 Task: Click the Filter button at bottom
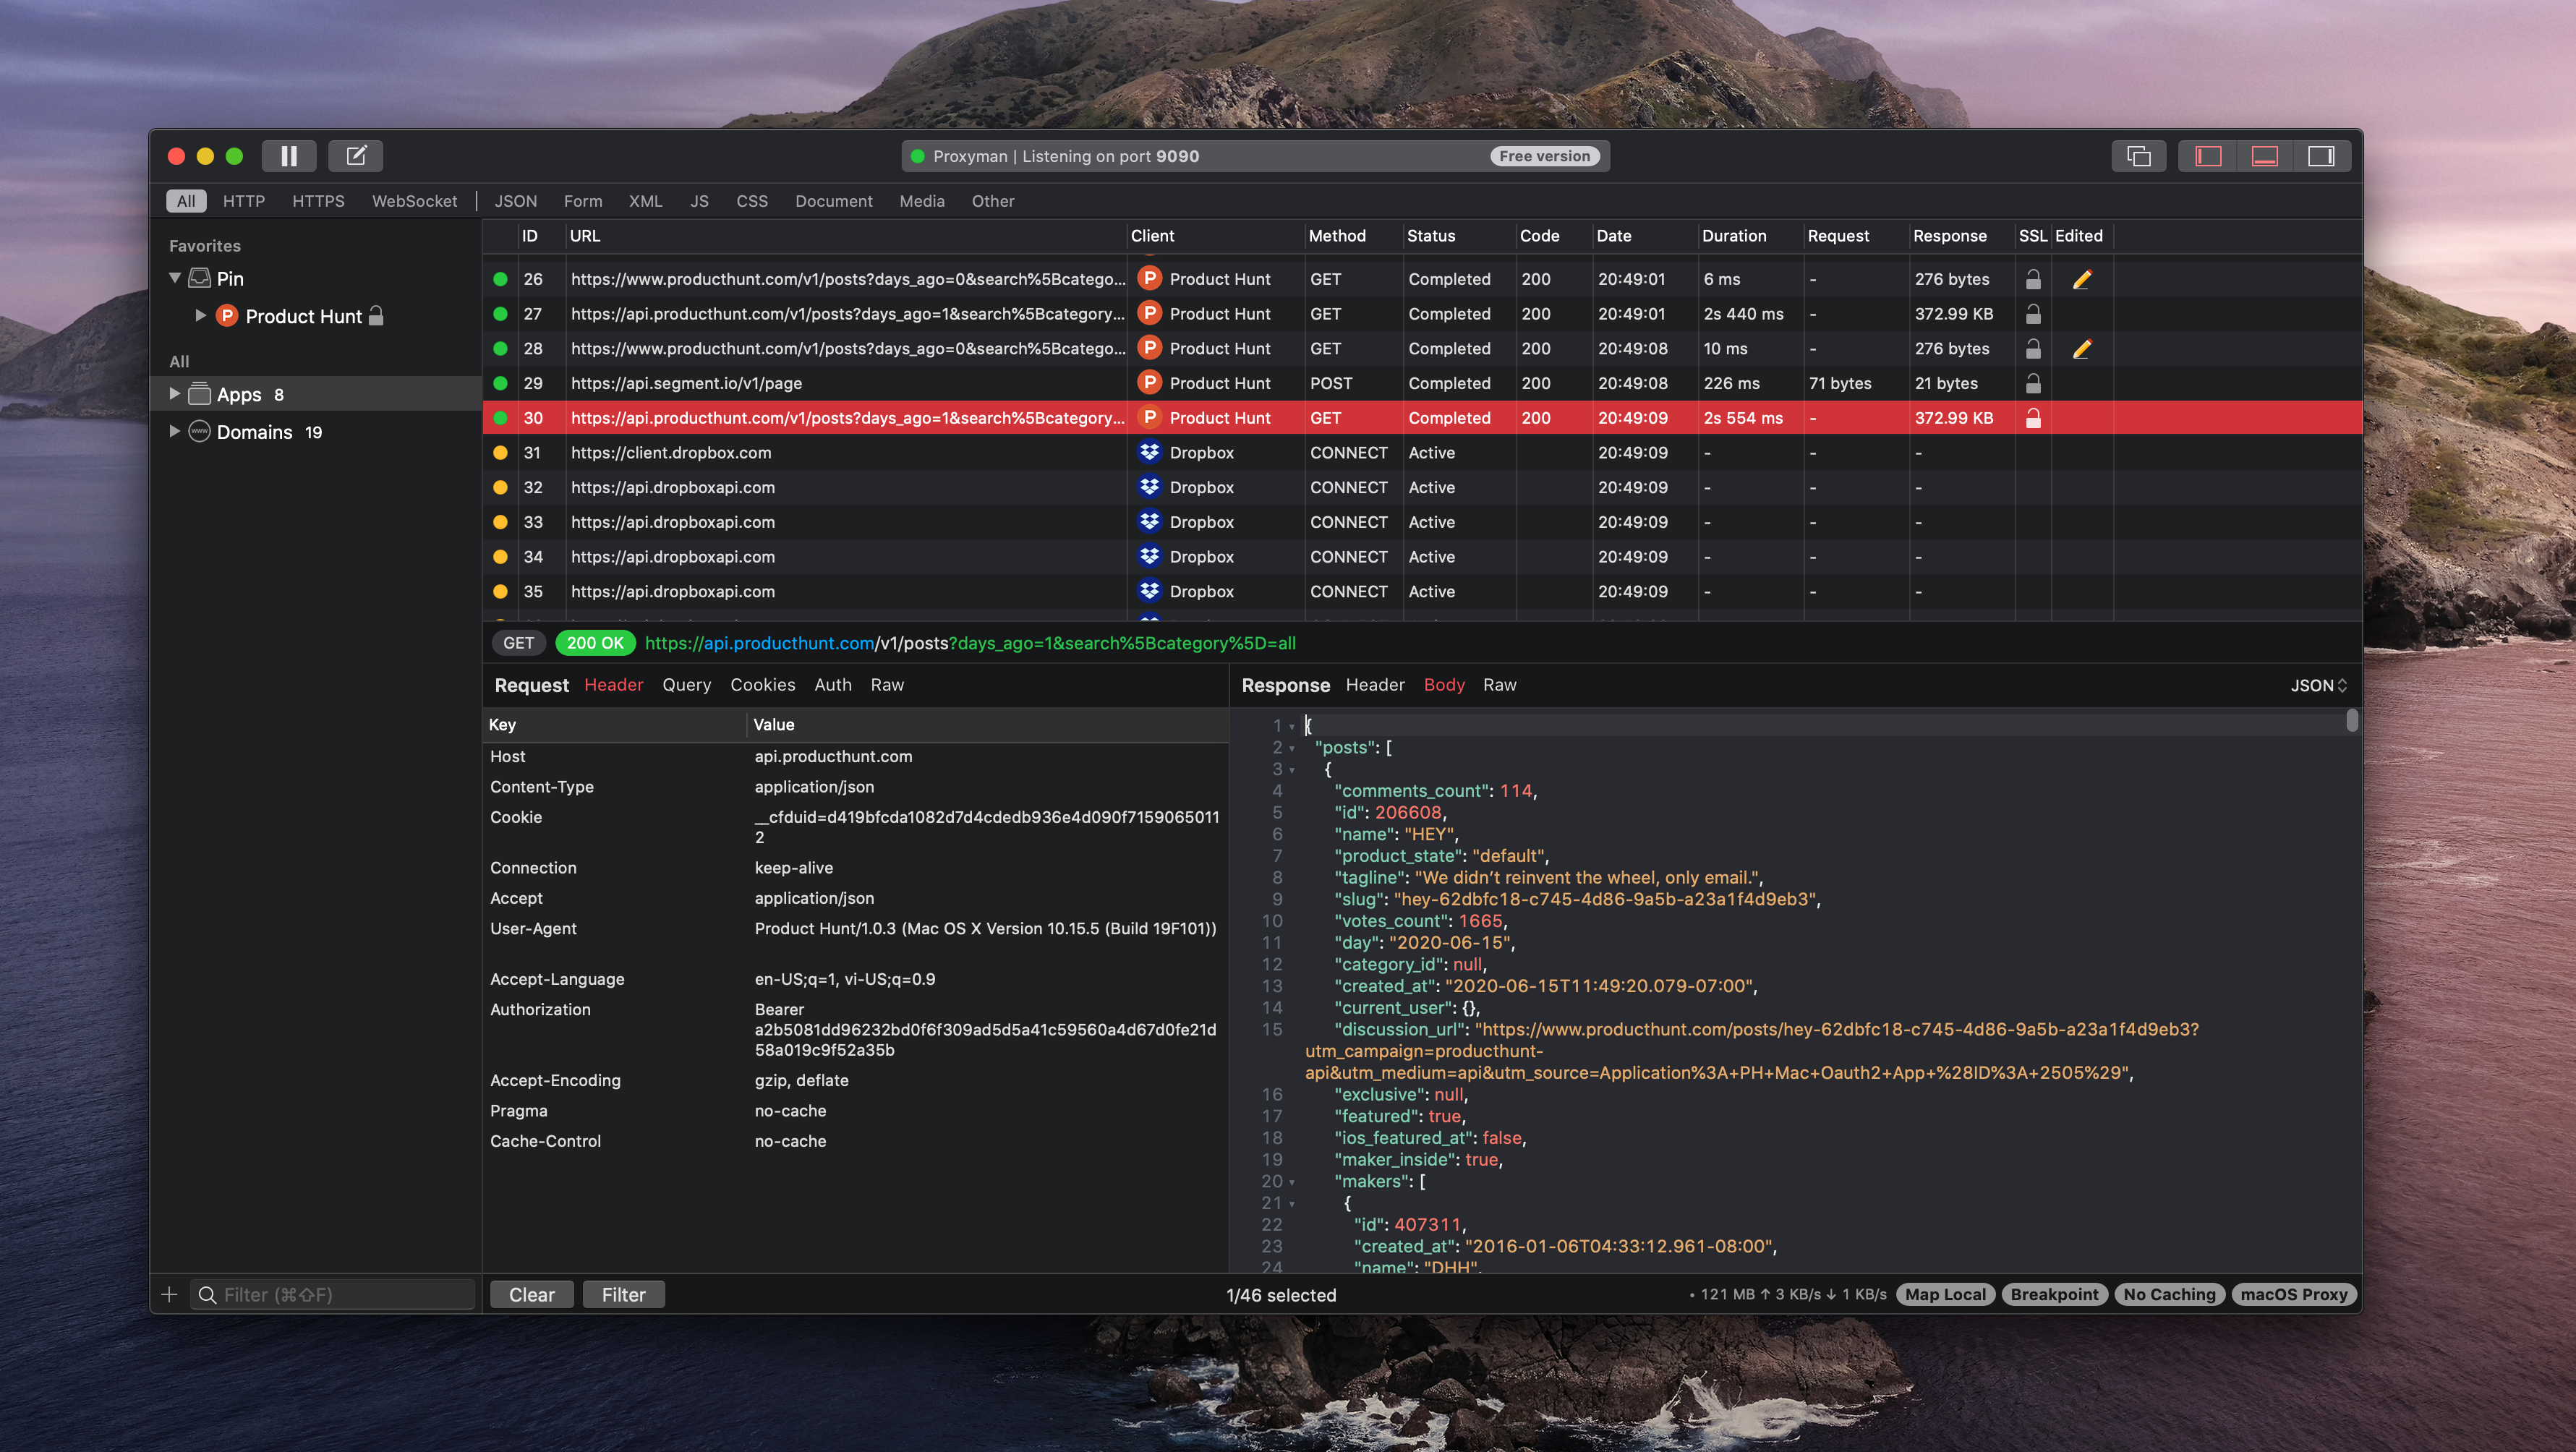coord(623,1295)
